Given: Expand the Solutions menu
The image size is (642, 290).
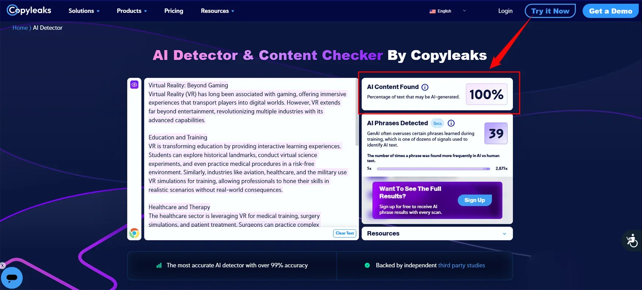Looking at the screenshot, I should tap(84, 11).
